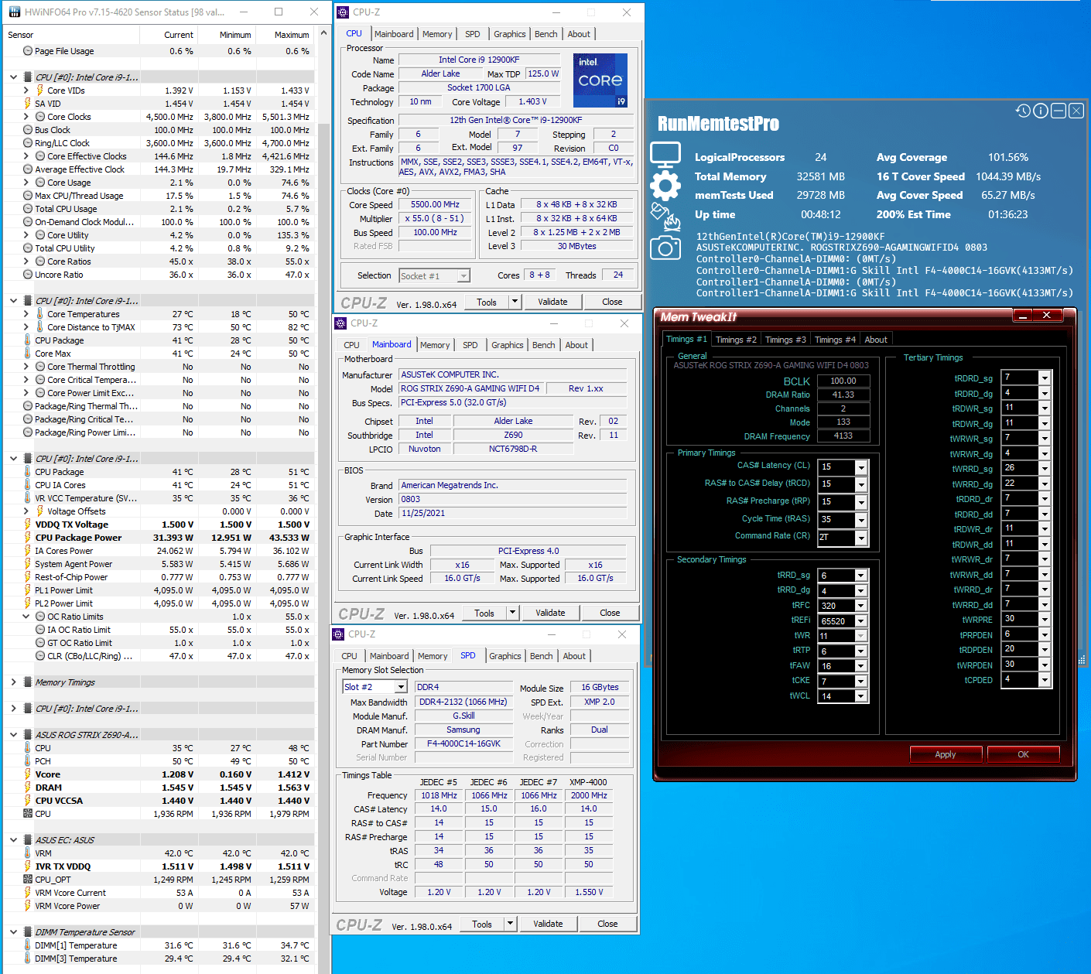Expand the Core Ratios row
Image resolution: width=1091 pixels, height=974 pixels.
(x=26, y=261)
